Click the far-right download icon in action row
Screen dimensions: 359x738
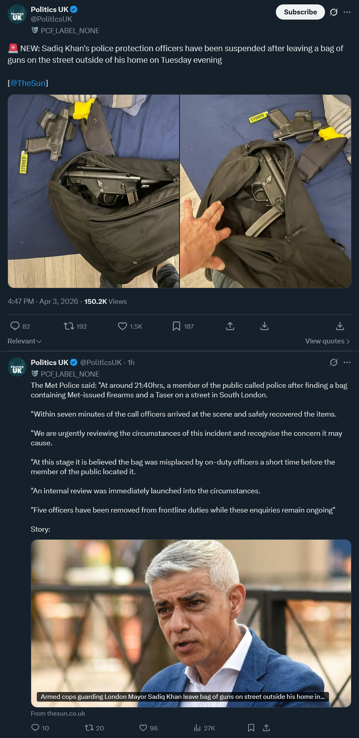coord(340,326)
